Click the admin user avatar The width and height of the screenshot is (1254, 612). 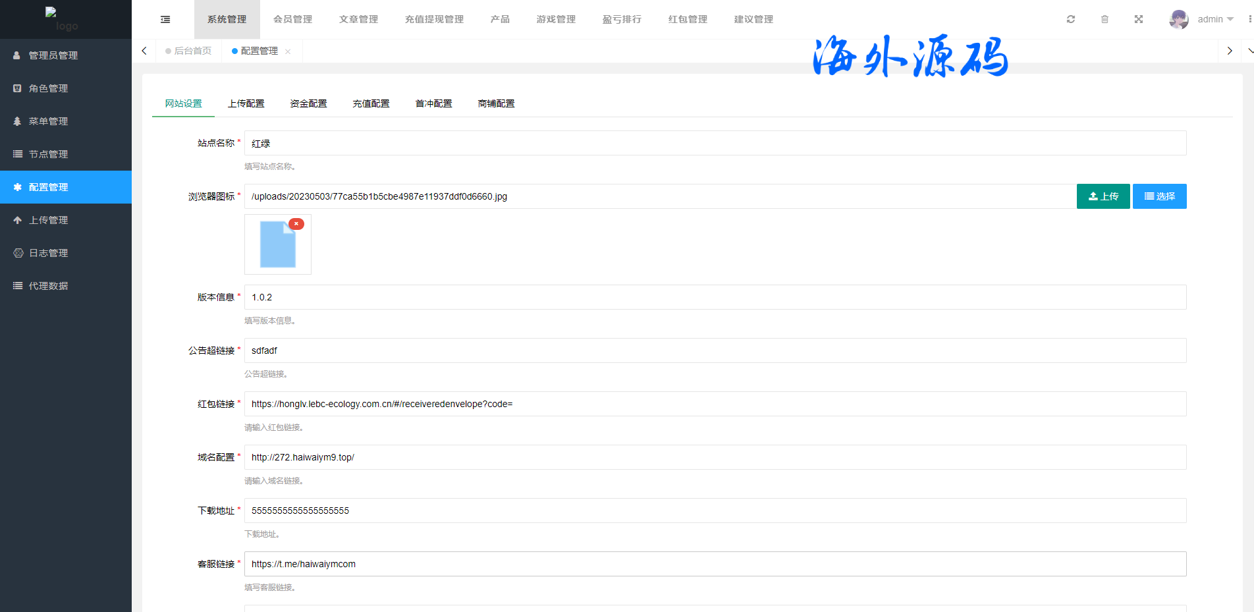(x=1178, y=20)
